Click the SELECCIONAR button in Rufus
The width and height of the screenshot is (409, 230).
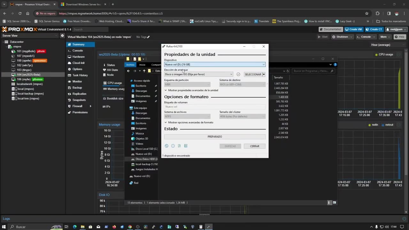click(253, 74)
